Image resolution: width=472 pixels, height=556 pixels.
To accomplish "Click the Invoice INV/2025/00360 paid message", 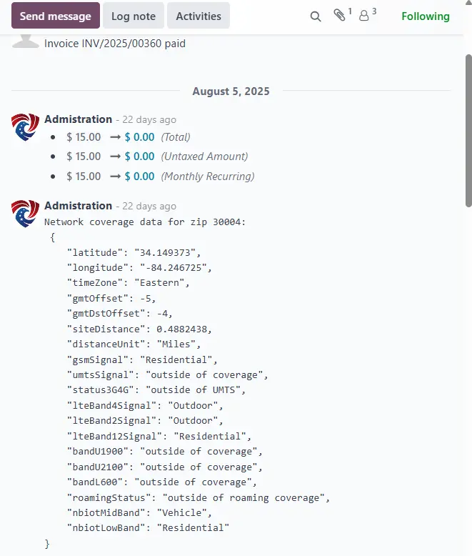I will pos(115,44).
